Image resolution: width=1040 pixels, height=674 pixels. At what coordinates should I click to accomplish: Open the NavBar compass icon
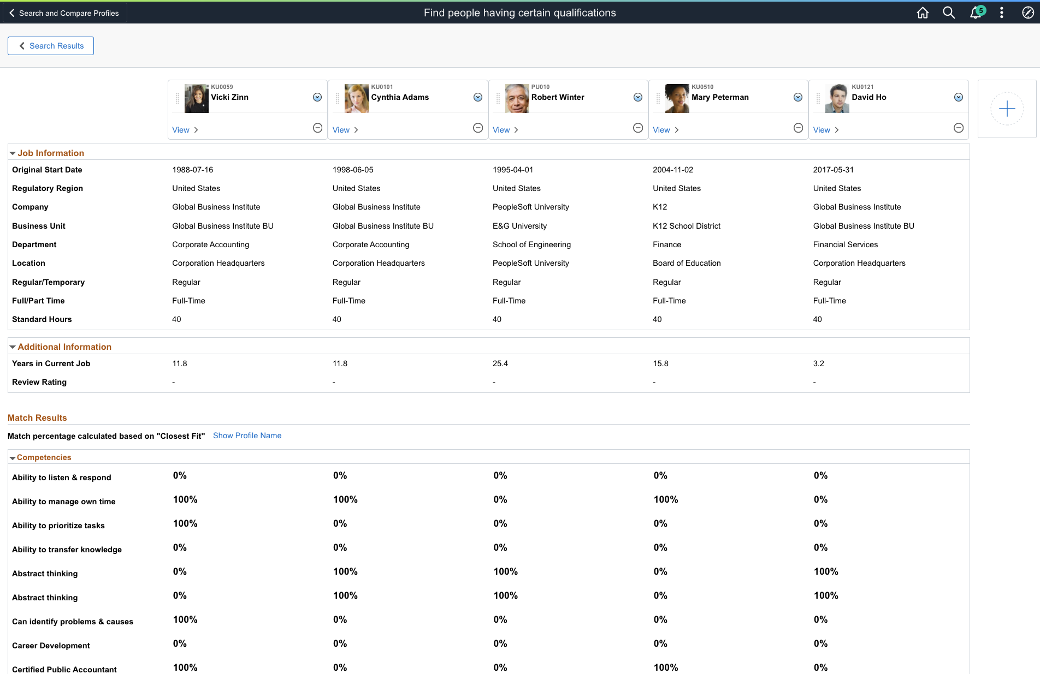point(1027,13)
